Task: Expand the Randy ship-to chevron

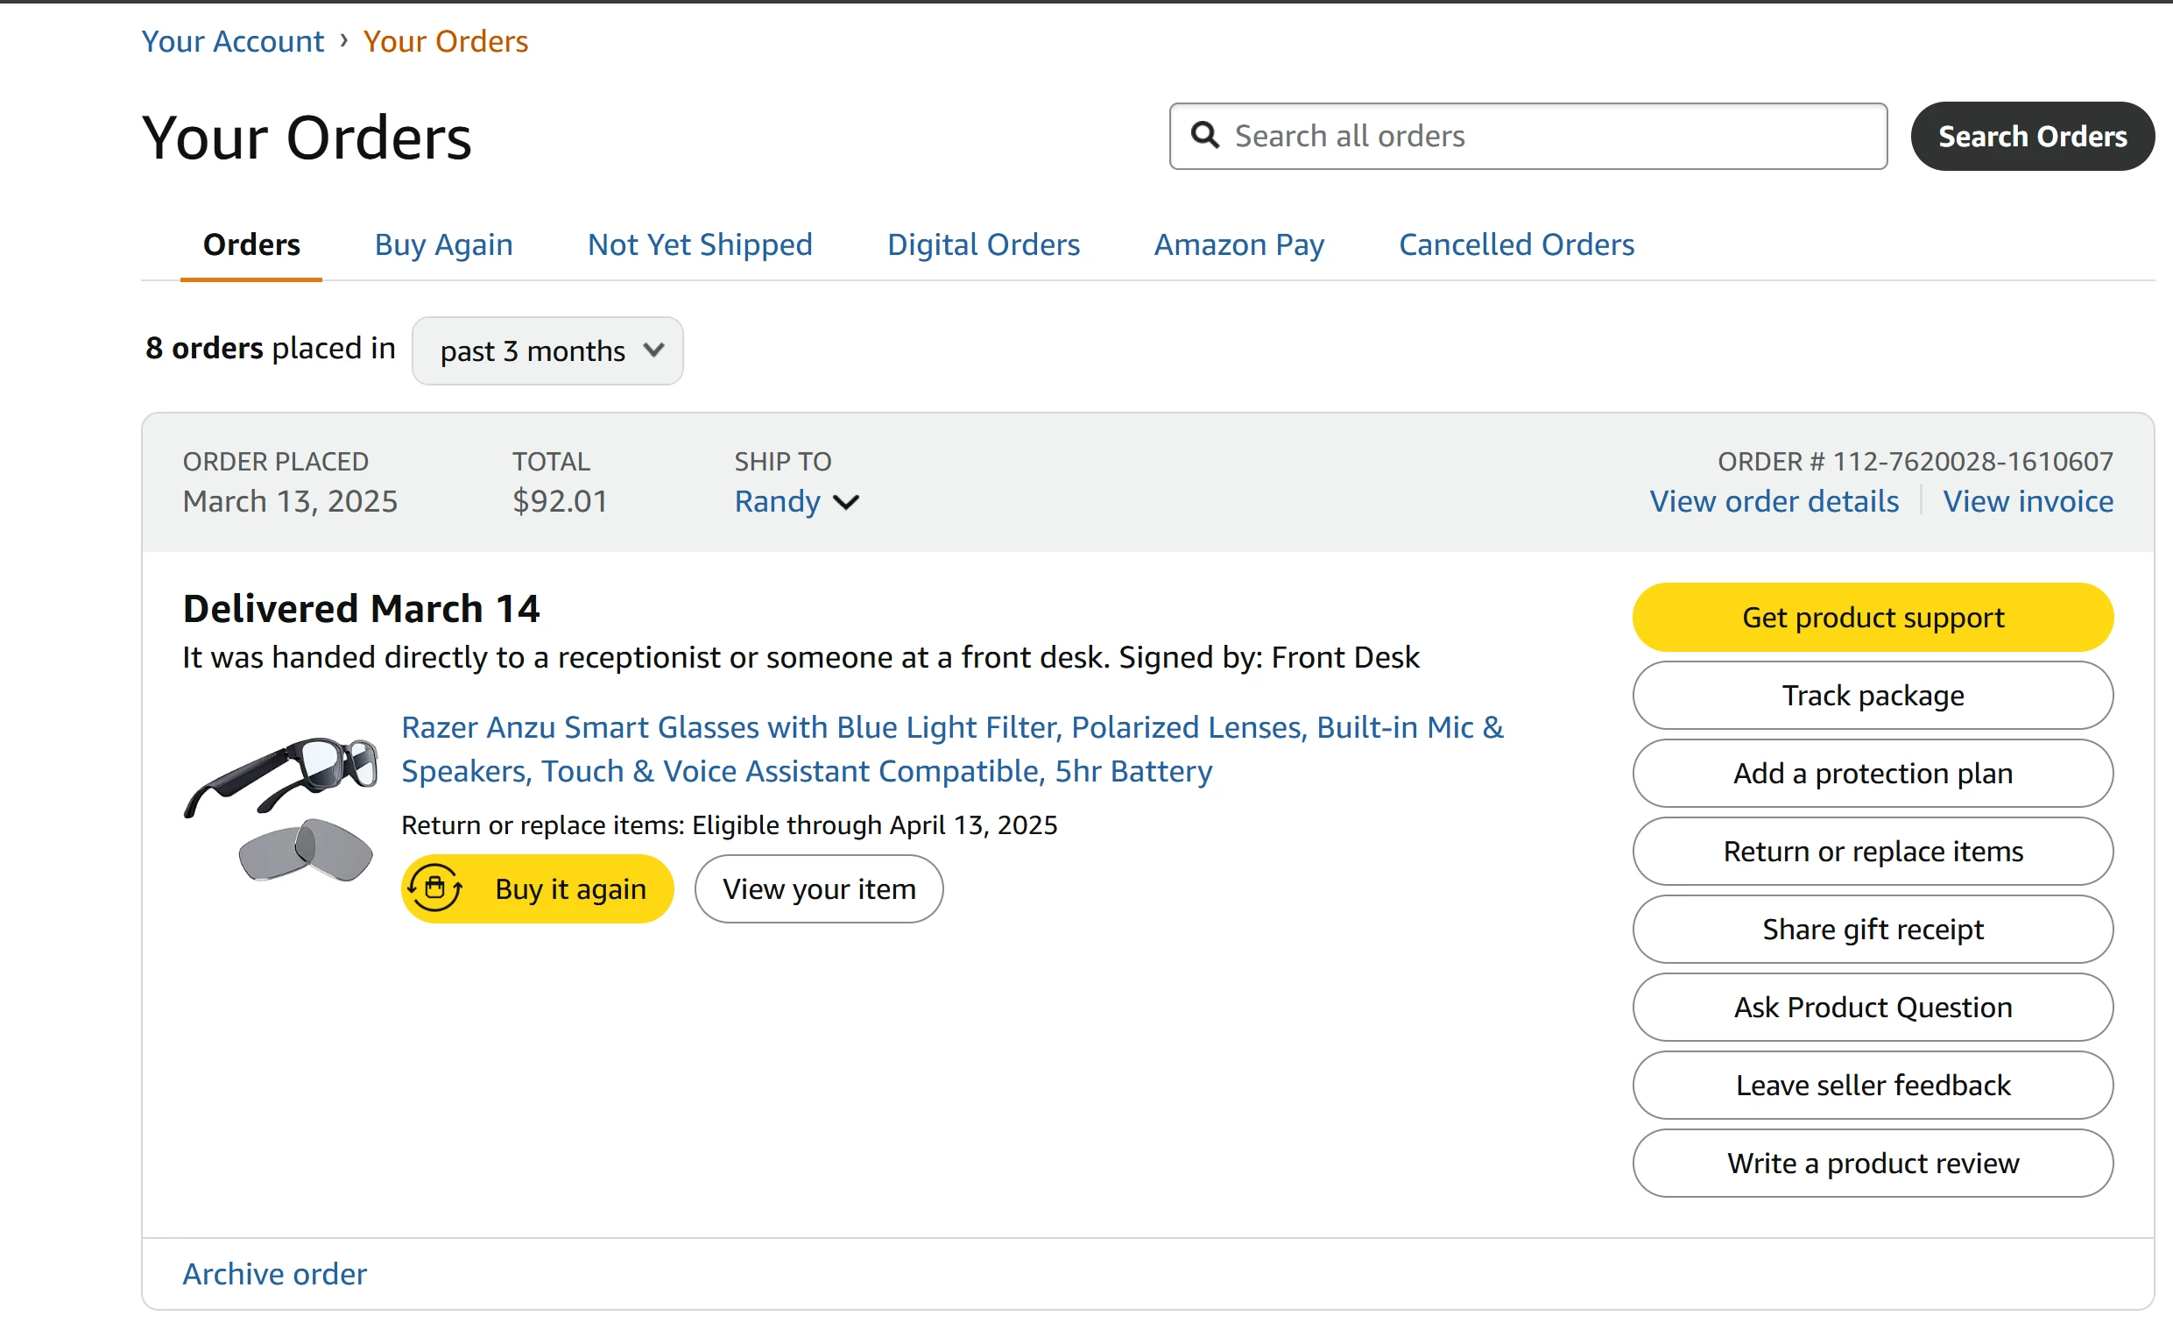Action: click(x=846, y=502)
